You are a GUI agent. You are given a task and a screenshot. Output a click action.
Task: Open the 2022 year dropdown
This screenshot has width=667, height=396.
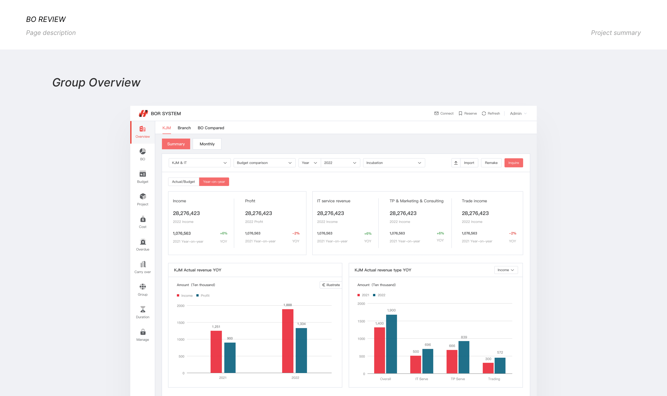pyautogui.click(x=341, y=163)
